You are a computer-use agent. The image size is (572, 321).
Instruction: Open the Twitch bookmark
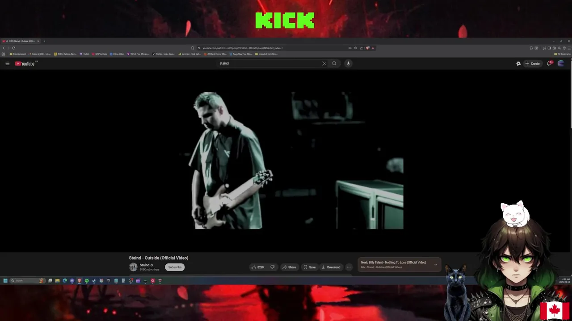pos(84,54)
